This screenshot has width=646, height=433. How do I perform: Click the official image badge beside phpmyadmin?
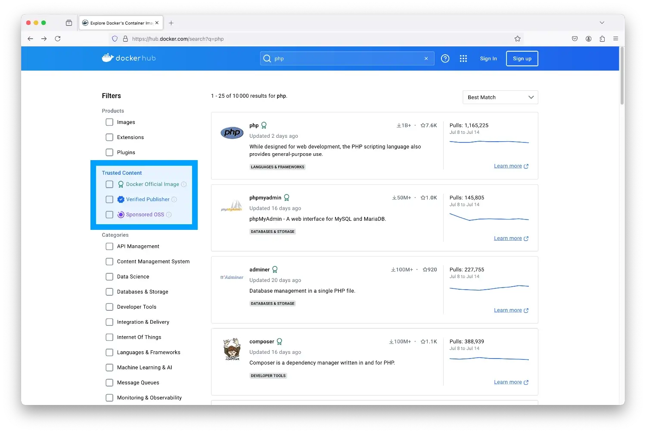[x=287, y=198]
